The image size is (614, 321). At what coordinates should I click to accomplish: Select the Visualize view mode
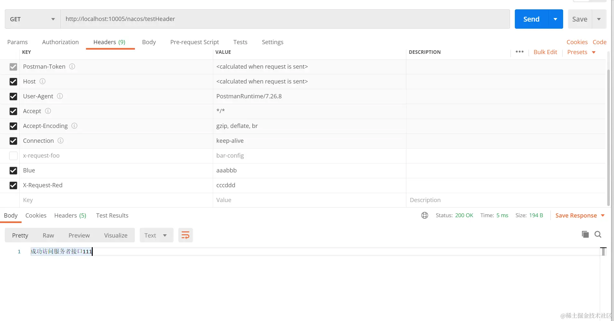click(116, 235)
